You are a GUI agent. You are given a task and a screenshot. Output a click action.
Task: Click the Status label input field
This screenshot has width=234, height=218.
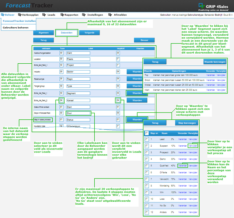point(78,120)
